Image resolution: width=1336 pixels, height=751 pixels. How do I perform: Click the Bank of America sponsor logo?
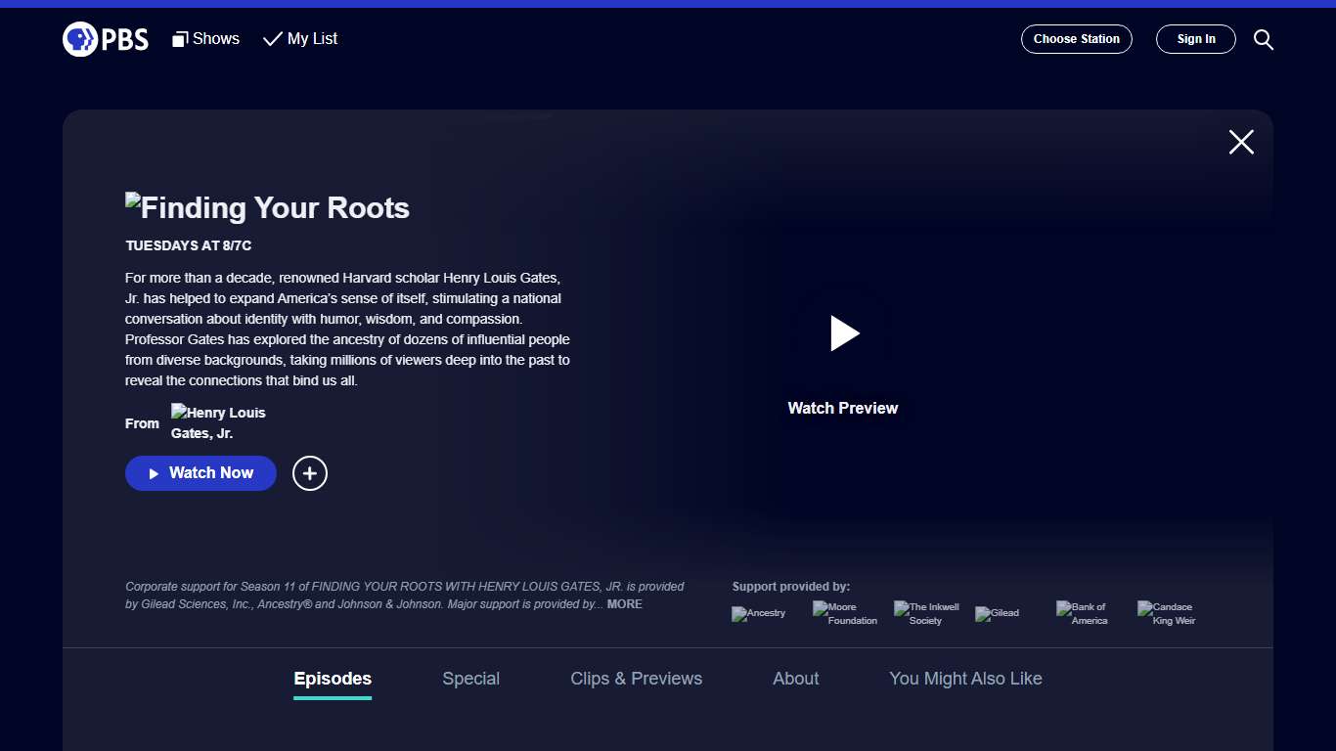pyautogui.click(x=1083, y=613)
